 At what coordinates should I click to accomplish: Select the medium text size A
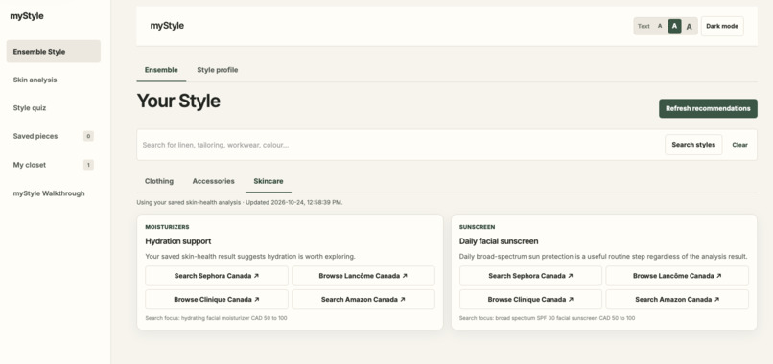(674, 26)
